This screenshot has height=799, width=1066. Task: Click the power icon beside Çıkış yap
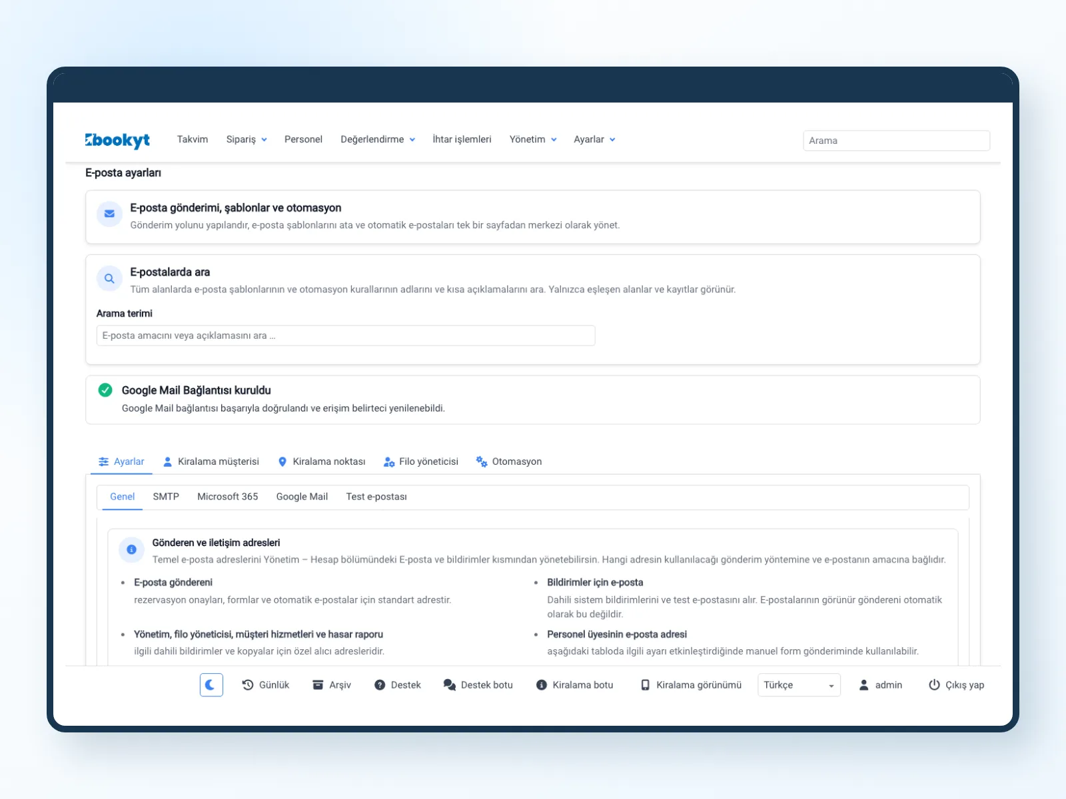click(934, 684)
